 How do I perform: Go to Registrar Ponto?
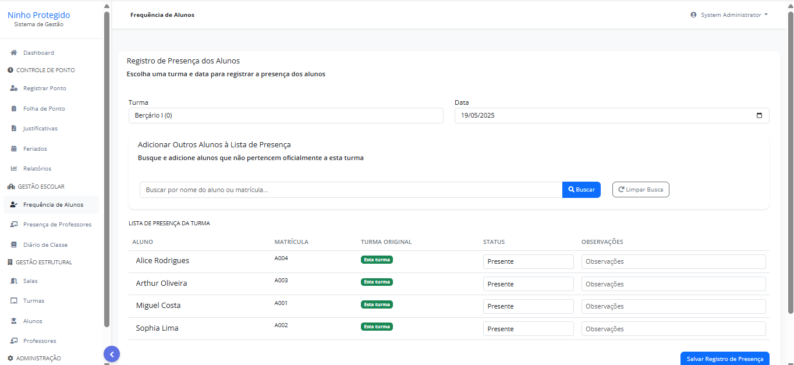coord(45,88)
